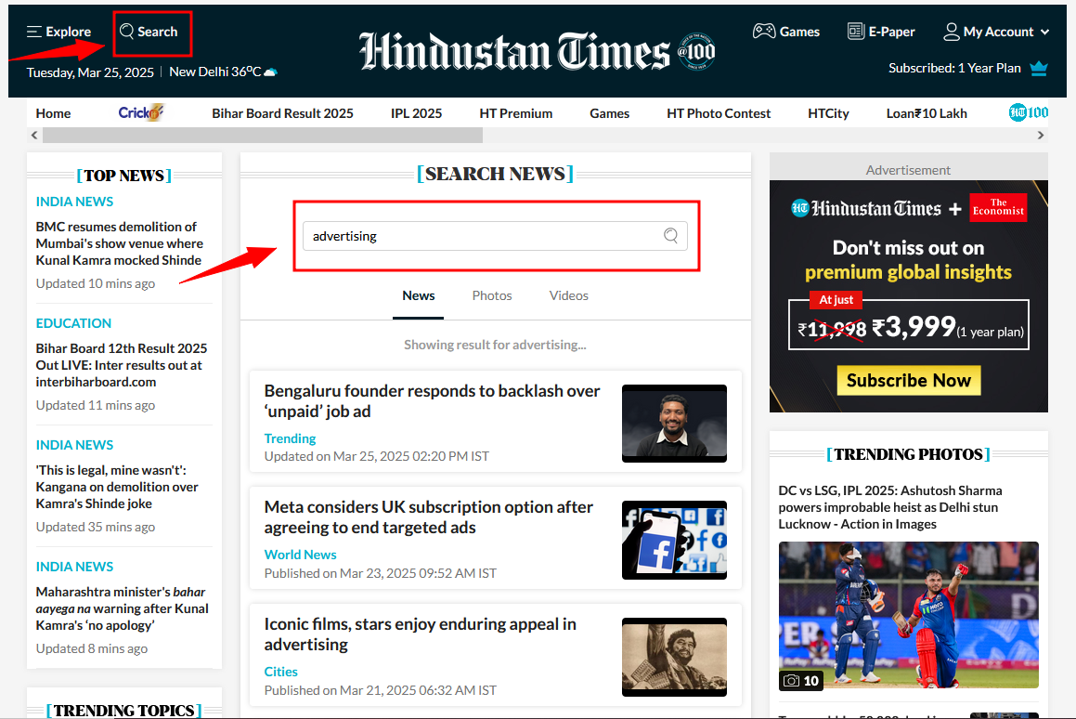Click the Hindustan Times logo
Viewport: 1076px width, 719px height.
[x=514, y=52]
